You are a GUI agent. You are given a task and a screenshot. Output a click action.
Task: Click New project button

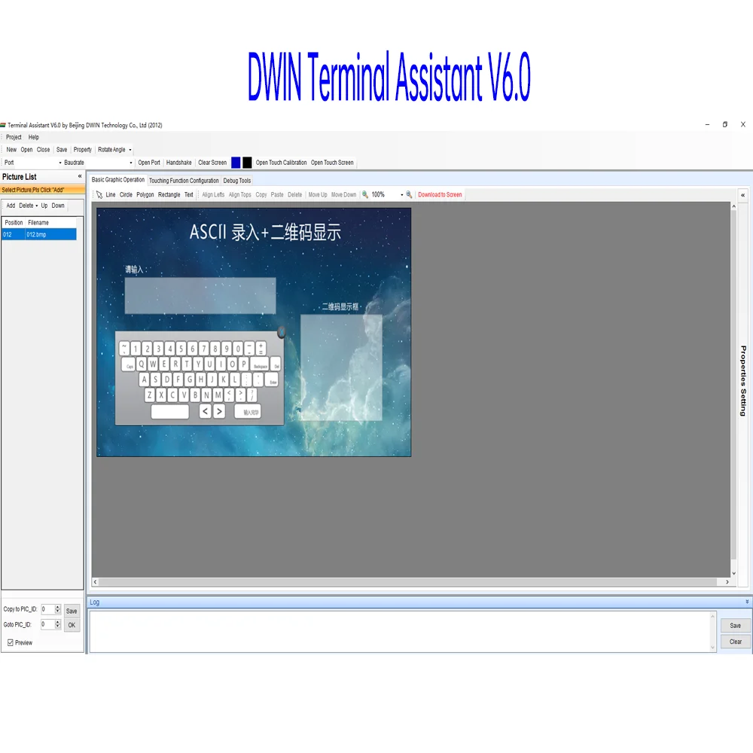(11, 150)
